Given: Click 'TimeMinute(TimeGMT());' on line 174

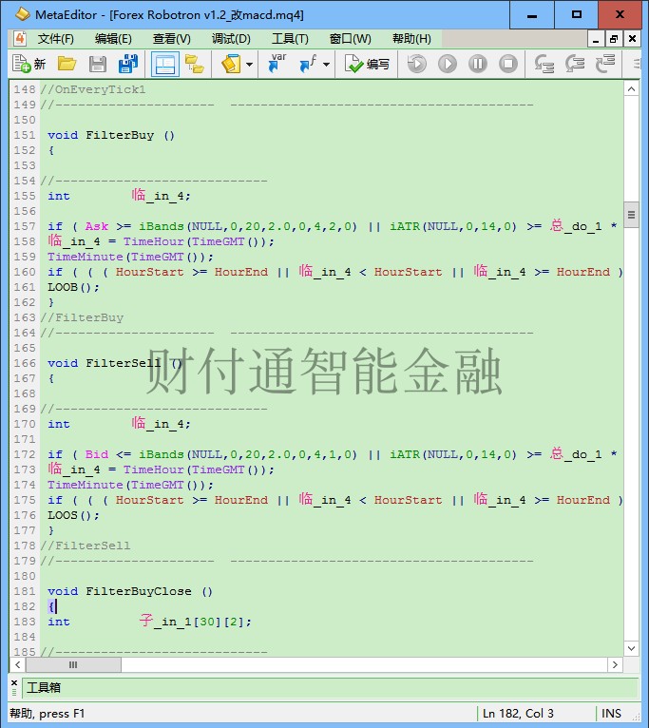Looking at the screenshot, I should (x=130, y=485).
